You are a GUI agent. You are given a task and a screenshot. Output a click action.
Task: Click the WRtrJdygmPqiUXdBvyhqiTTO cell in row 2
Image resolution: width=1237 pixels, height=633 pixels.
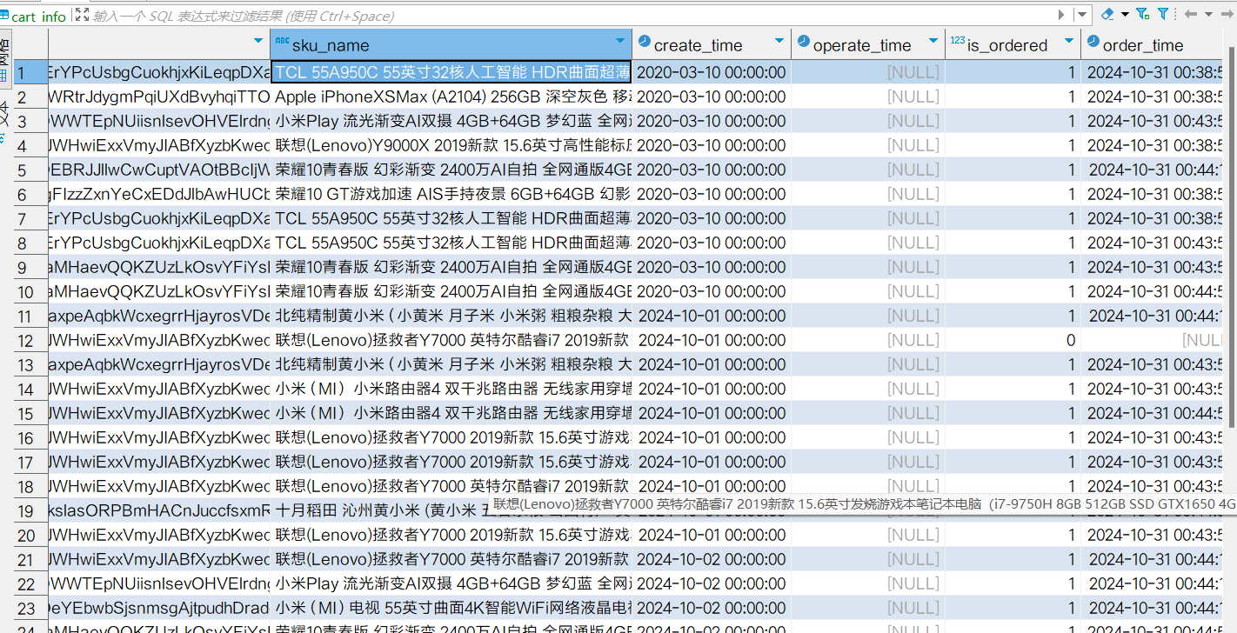point(159,97)
